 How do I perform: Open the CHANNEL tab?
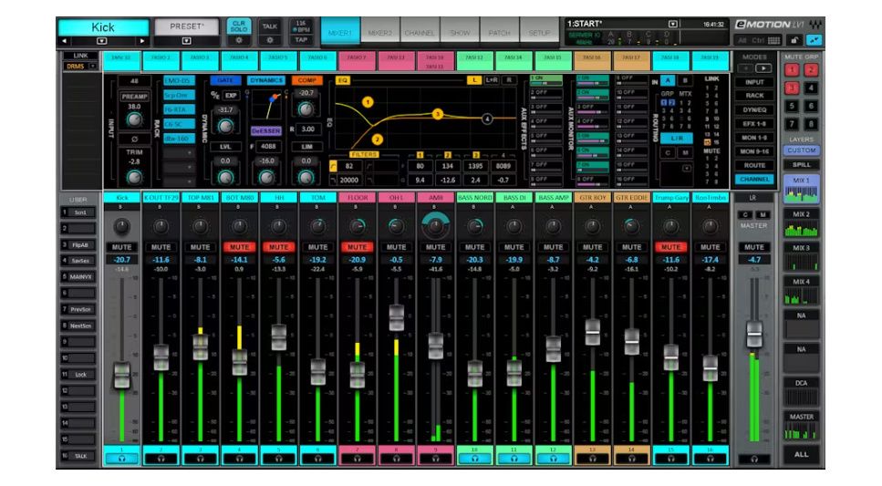[420, 32]
